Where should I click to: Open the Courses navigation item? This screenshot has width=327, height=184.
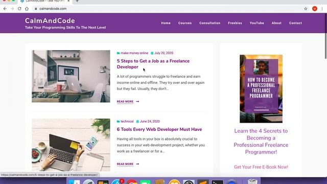[x=185, y=23]
